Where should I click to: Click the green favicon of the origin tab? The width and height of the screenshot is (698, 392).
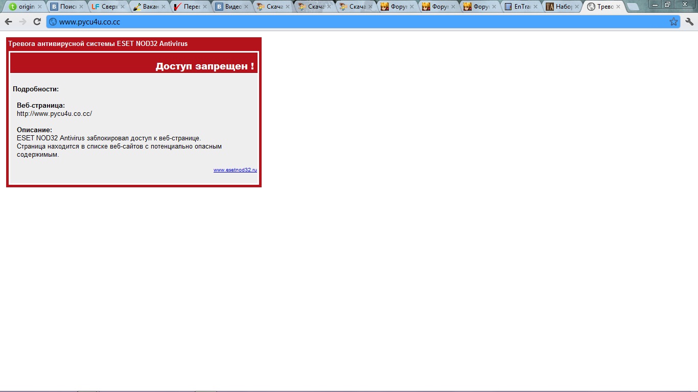13,7
